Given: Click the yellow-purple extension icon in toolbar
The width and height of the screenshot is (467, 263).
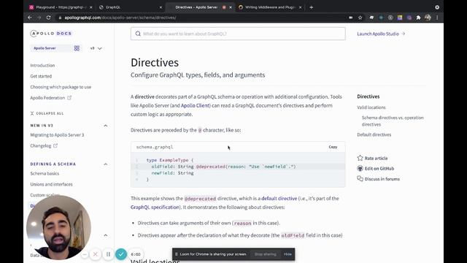Looking at the screenshot, I should click(x=400, y=18).
